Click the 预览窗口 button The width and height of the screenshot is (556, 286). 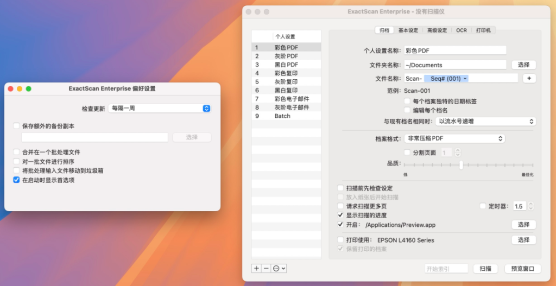[x=522, y=269]
